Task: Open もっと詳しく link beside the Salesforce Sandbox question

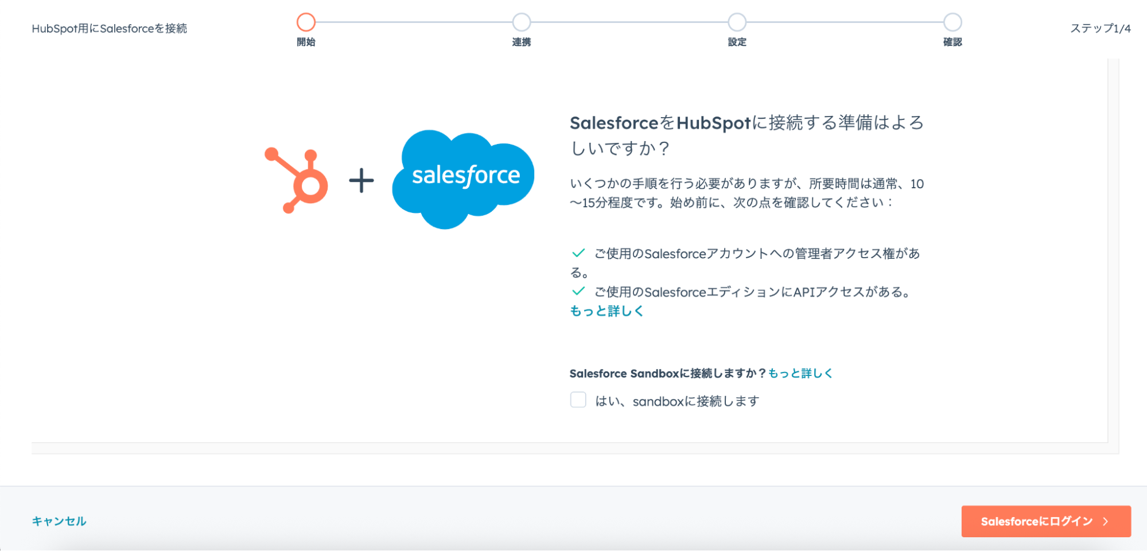Action: coord(800,373)
